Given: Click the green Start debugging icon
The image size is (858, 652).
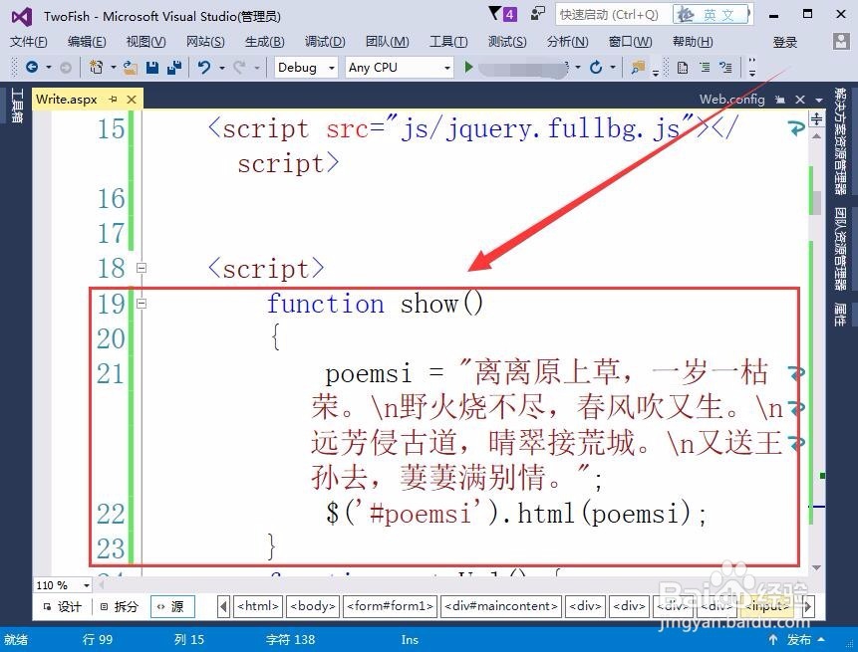Looking at the screenshot, I should 468,68.
